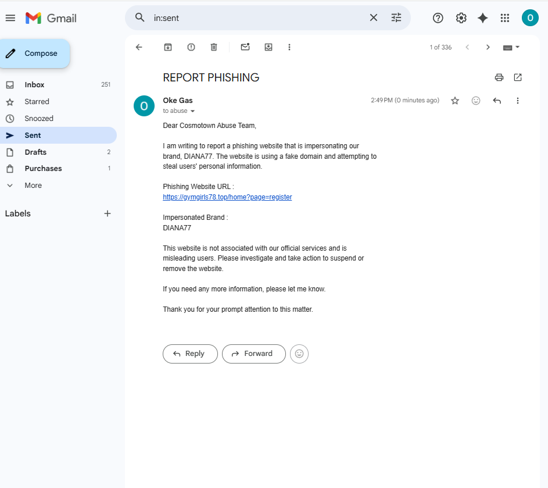Add emoji reaction in message header
This screenshot has height=488, width=548.
(476, 101)
